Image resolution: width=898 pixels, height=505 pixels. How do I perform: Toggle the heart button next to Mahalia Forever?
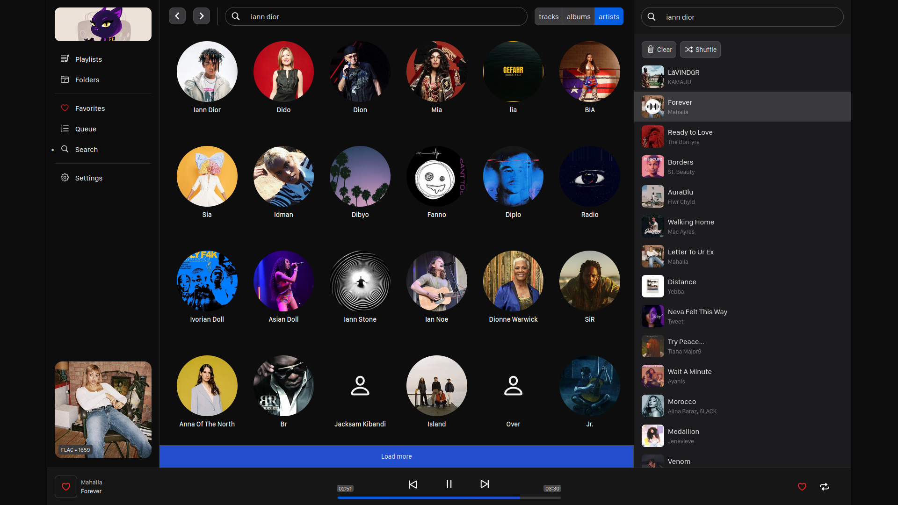point(66,487)
